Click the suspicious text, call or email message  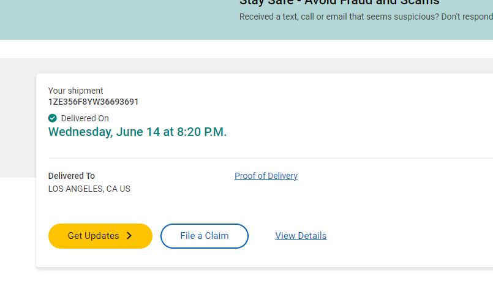[365, 17]
